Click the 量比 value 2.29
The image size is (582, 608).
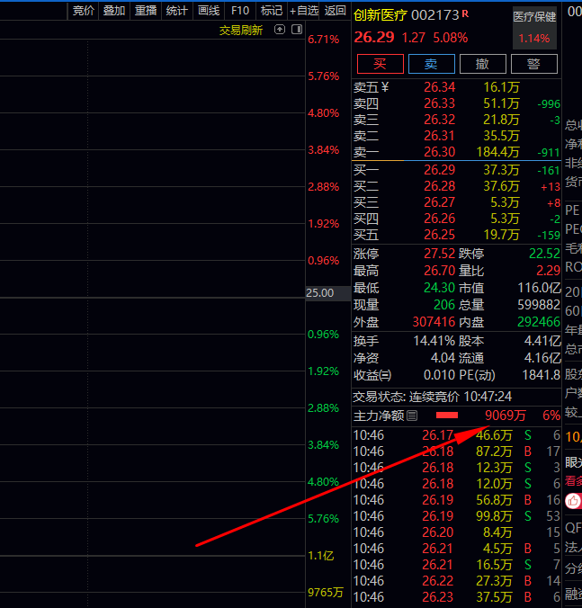548,270
